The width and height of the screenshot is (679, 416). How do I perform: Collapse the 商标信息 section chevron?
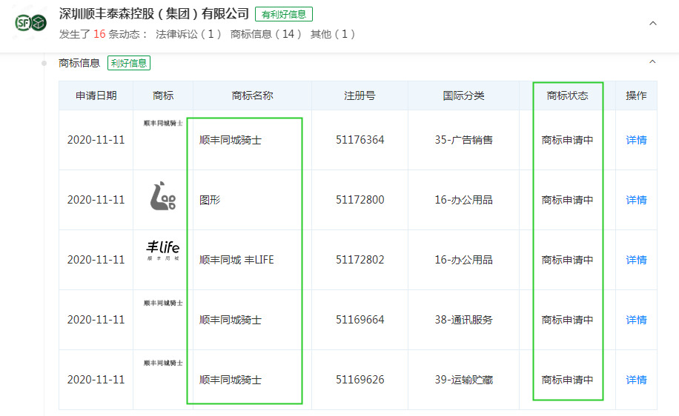(652, 62)
